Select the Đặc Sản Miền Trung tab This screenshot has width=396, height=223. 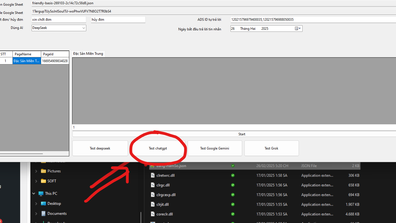point(88,54)
